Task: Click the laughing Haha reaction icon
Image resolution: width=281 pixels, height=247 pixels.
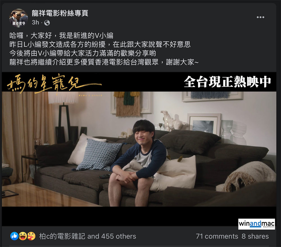Action: point(23,236)
